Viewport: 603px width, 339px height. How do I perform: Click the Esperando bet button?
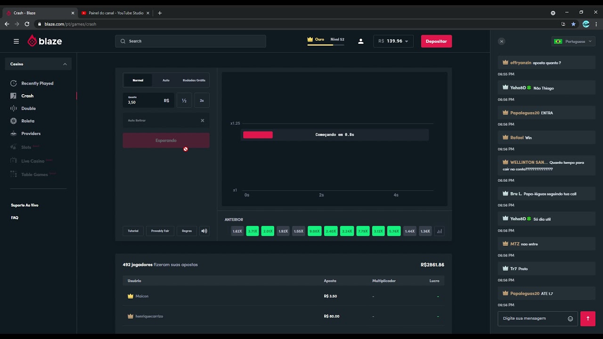coord(166,140)
